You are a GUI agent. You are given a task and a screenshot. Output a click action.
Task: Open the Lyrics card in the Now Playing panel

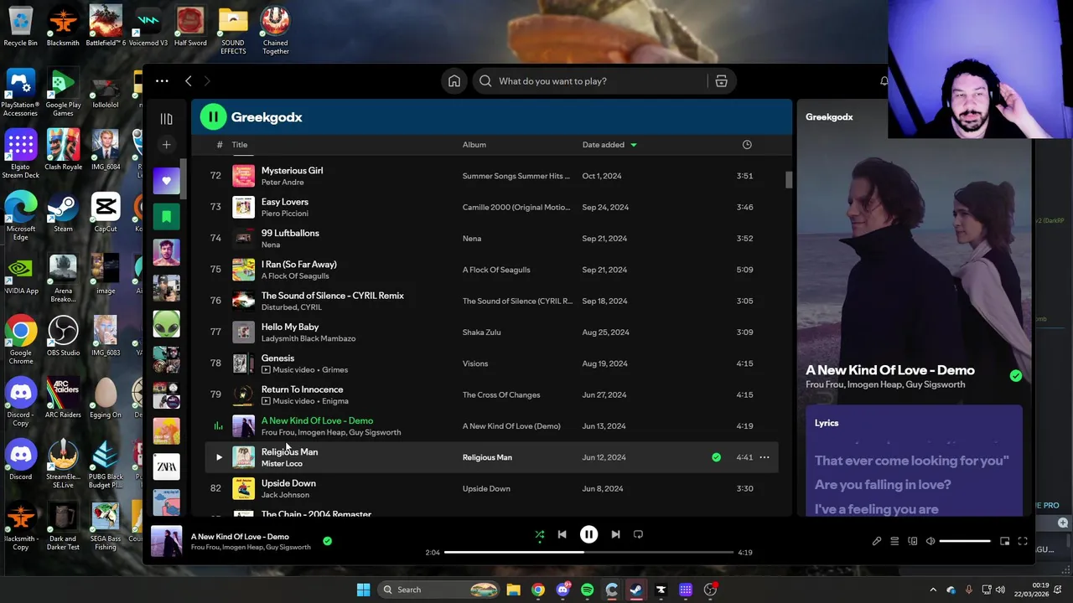(x=914, y=461)
